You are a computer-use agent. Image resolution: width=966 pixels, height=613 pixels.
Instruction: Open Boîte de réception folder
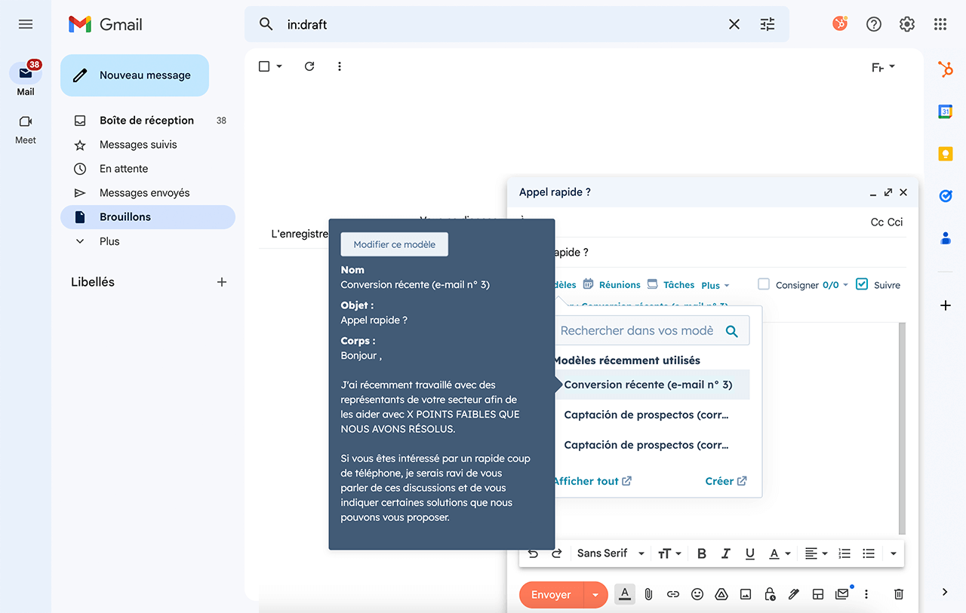[146, 121]
